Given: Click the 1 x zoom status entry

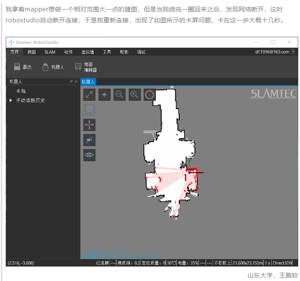Looking at the screenshot, I should 267,263.
